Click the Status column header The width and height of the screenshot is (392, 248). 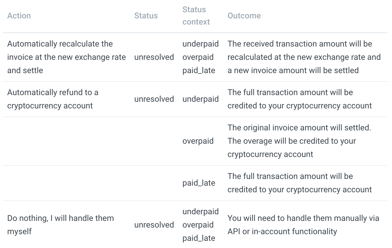[146, 16]
